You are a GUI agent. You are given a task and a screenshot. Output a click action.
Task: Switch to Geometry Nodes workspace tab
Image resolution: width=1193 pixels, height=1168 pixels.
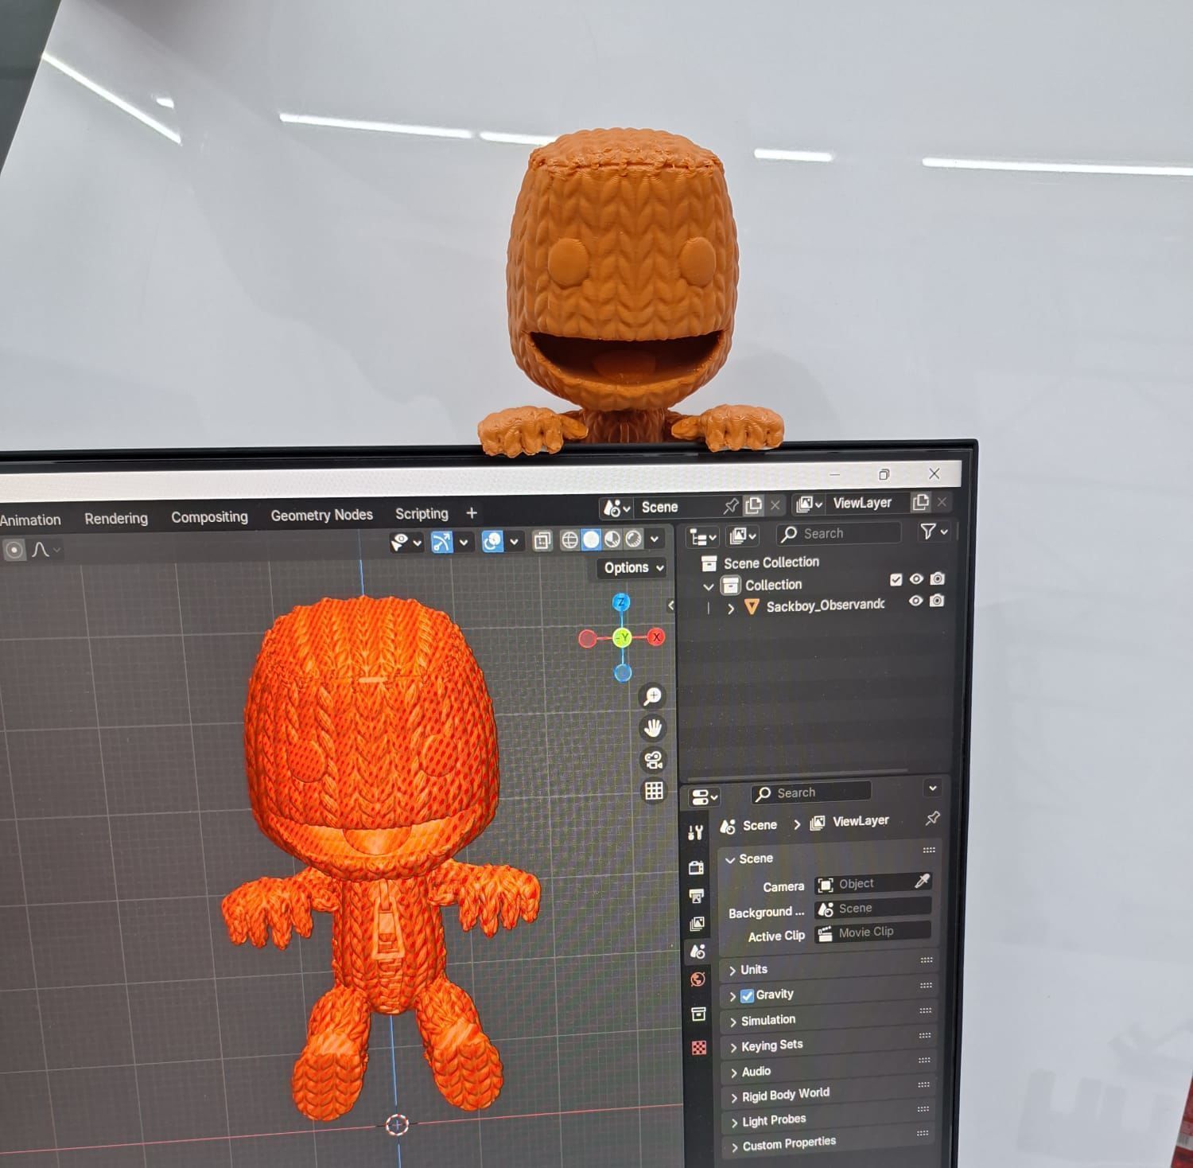point(321,516)
